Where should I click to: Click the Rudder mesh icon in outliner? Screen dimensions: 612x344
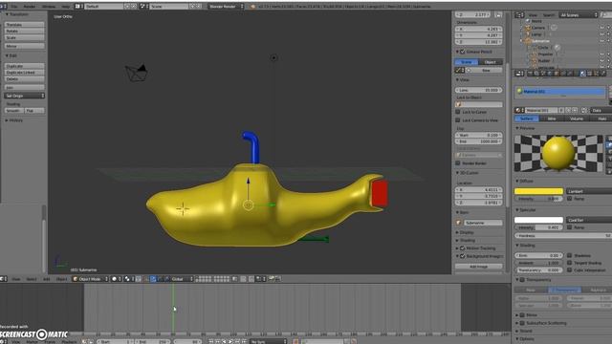[x=534, y=61]
